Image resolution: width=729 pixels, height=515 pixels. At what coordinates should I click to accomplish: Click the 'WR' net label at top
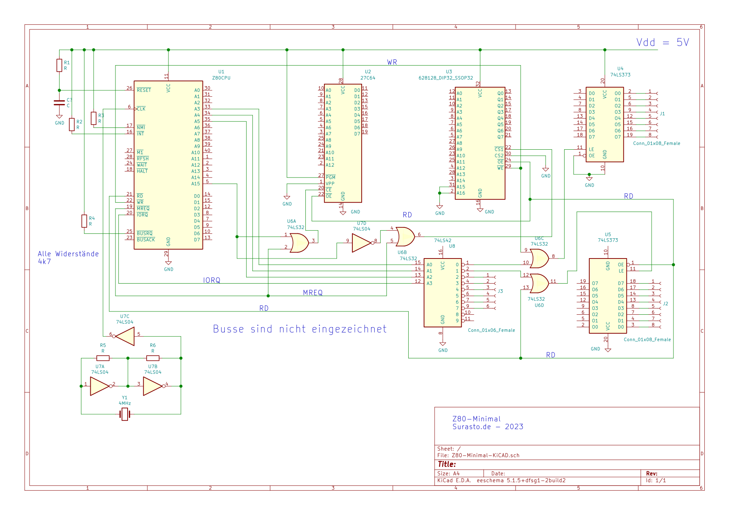pyautogui.click(x=392, y=62)
